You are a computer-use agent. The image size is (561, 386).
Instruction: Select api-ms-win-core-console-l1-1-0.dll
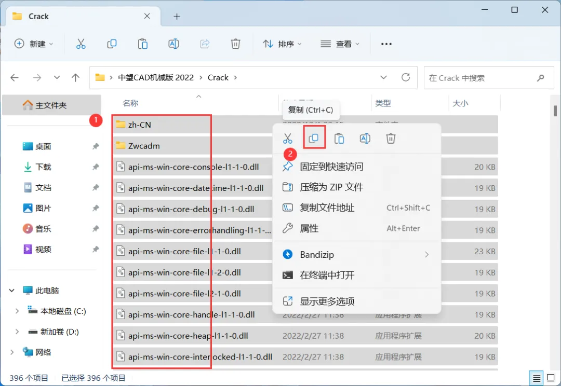pyautogui.click(x=193, y=167)
